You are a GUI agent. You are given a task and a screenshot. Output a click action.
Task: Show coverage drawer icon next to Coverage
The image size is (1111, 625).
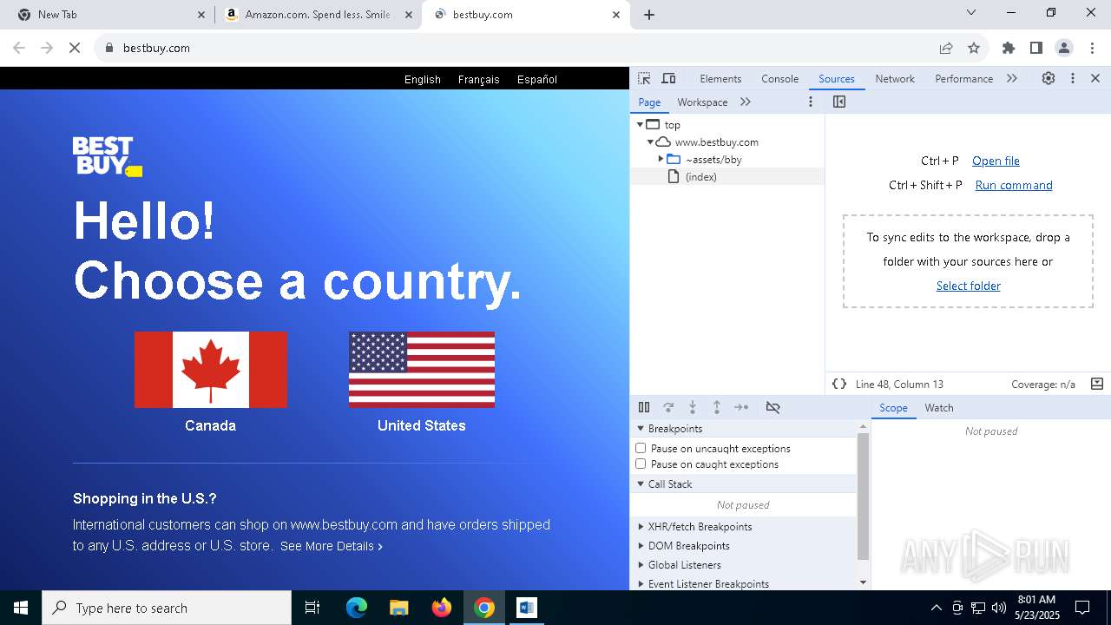click(1097, 384)
